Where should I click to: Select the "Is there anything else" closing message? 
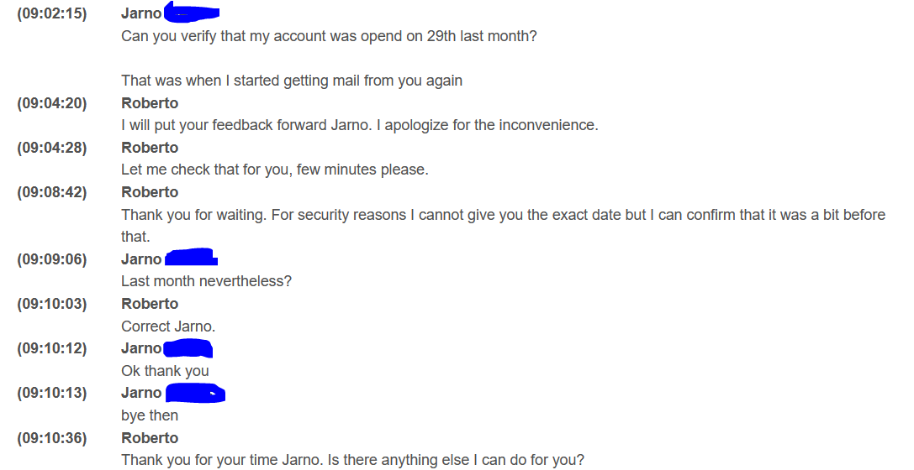(x=352, y=460)
